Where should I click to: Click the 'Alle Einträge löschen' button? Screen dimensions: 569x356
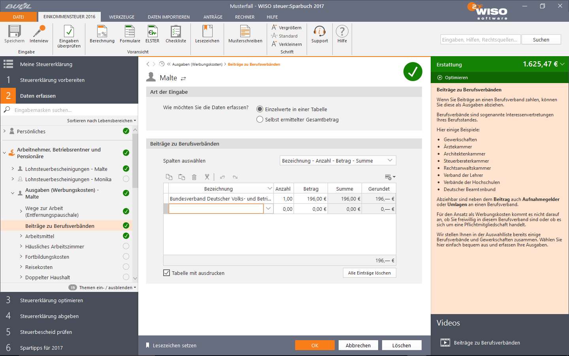(369, 273)
